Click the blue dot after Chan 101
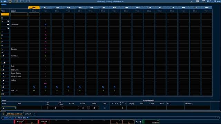Viewport: 221px width, 124px height. click(x=28, y=118)
